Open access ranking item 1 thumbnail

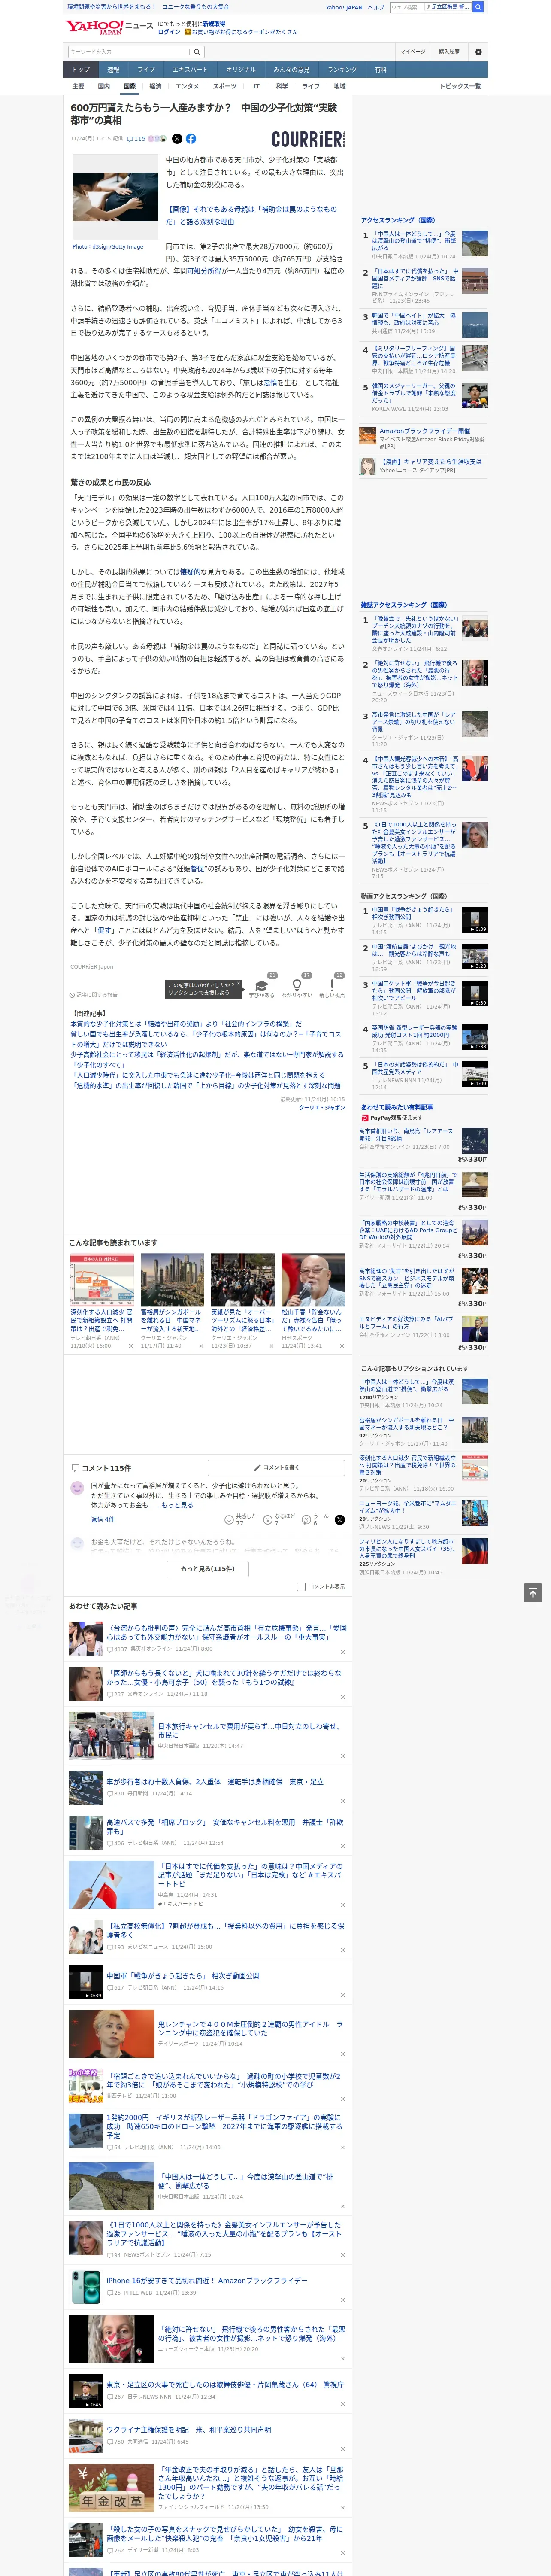click(475, 243)
